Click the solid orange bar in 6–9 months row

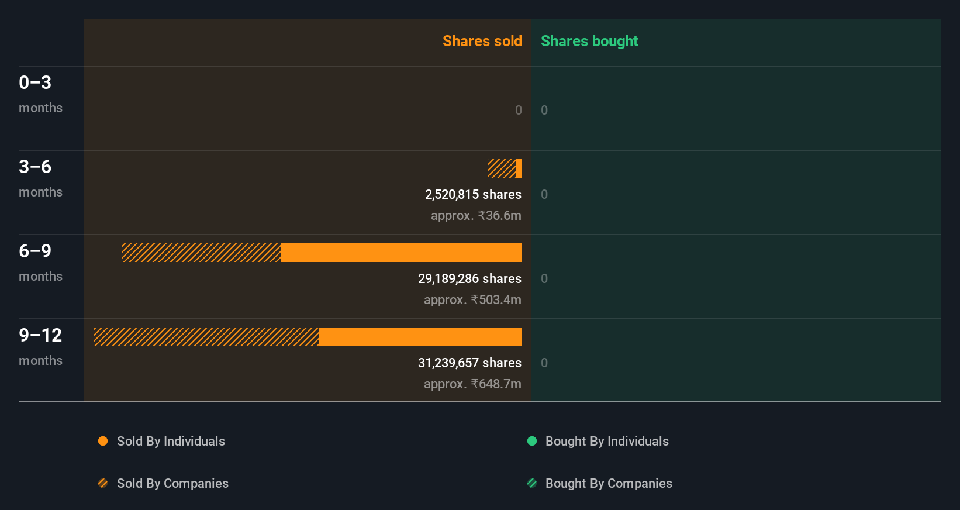pos(401,253)
